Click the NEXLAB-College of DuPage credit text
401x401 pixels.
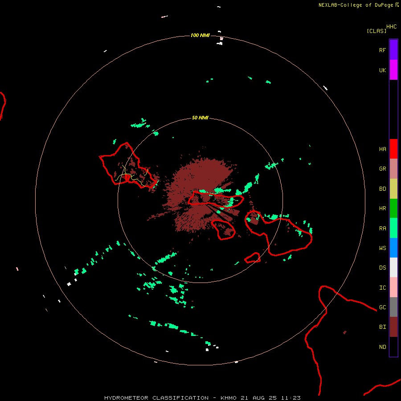356,5
